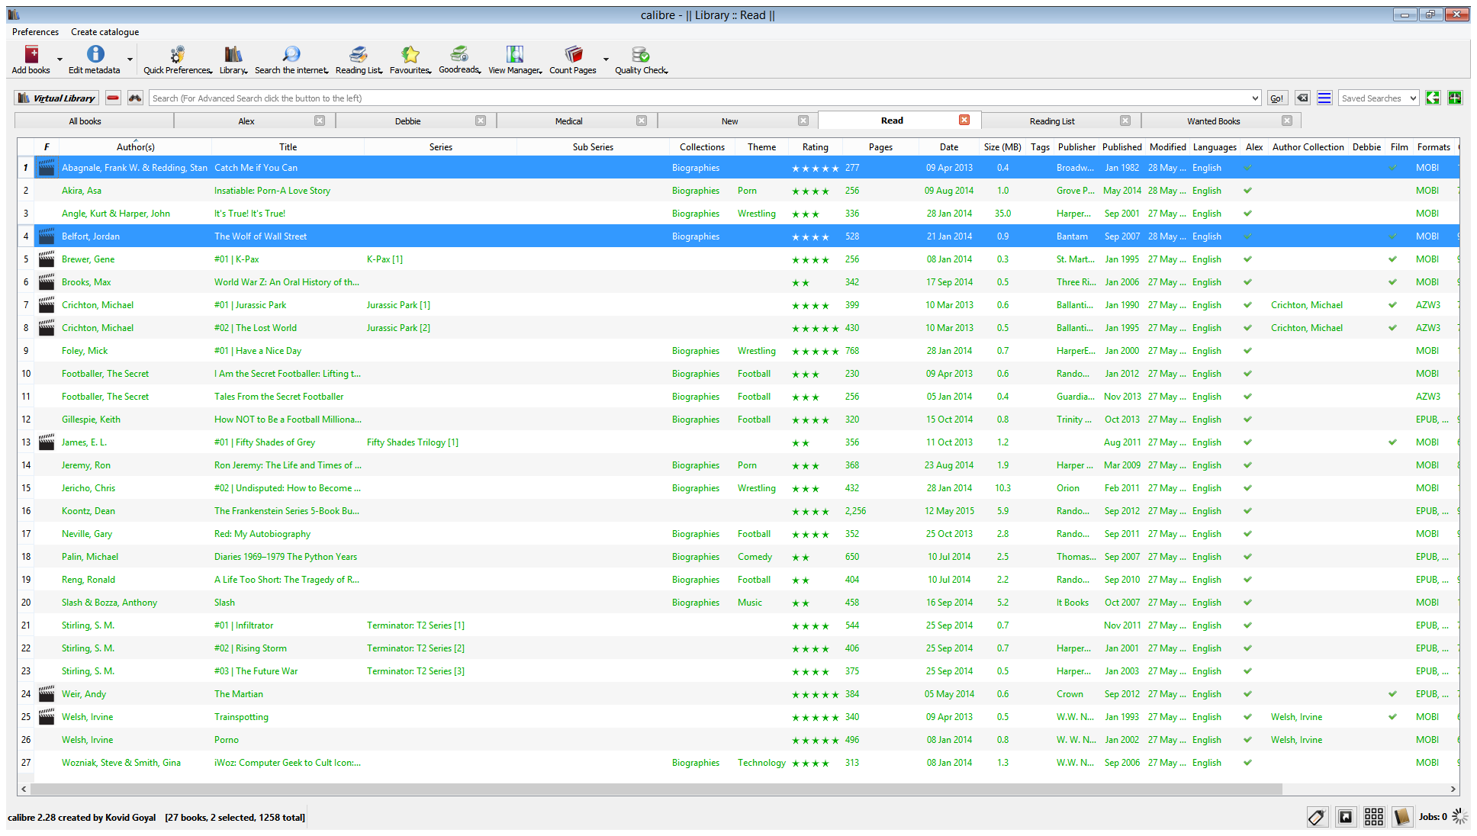The width and height of the screenshot is (1477, 836).
Task: Open the Goodreads toolbar icon
Action: [459, 54]
